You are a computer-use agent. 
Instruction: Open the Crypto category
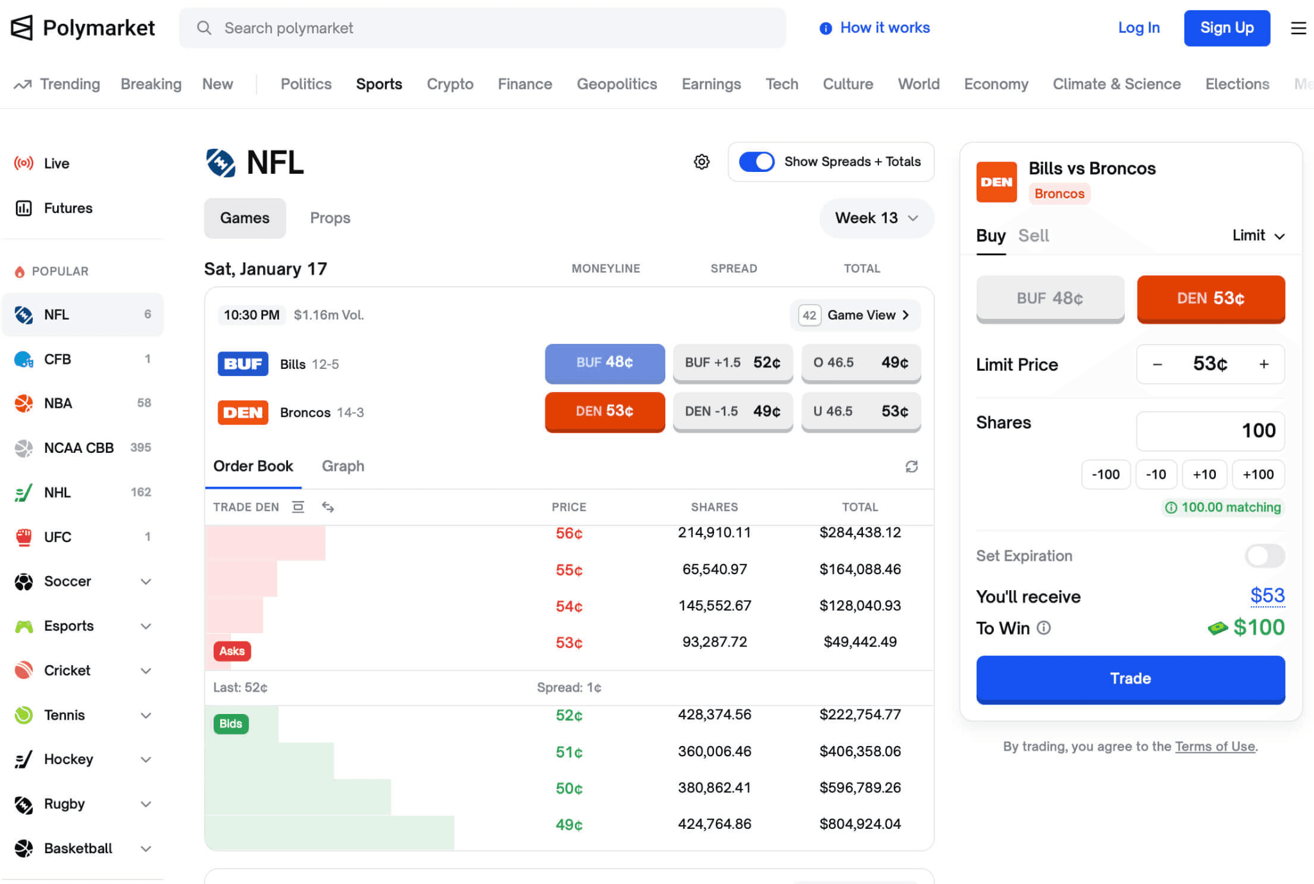pos(450,84)
